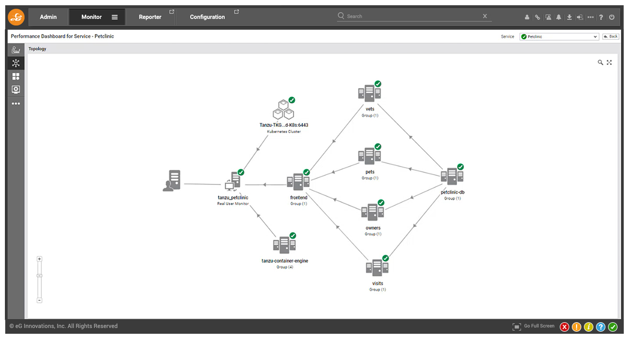This screenshot has width=629, height=339.
Task: Click the Performance Dashboard for Service title
Action: pos(62,37)
